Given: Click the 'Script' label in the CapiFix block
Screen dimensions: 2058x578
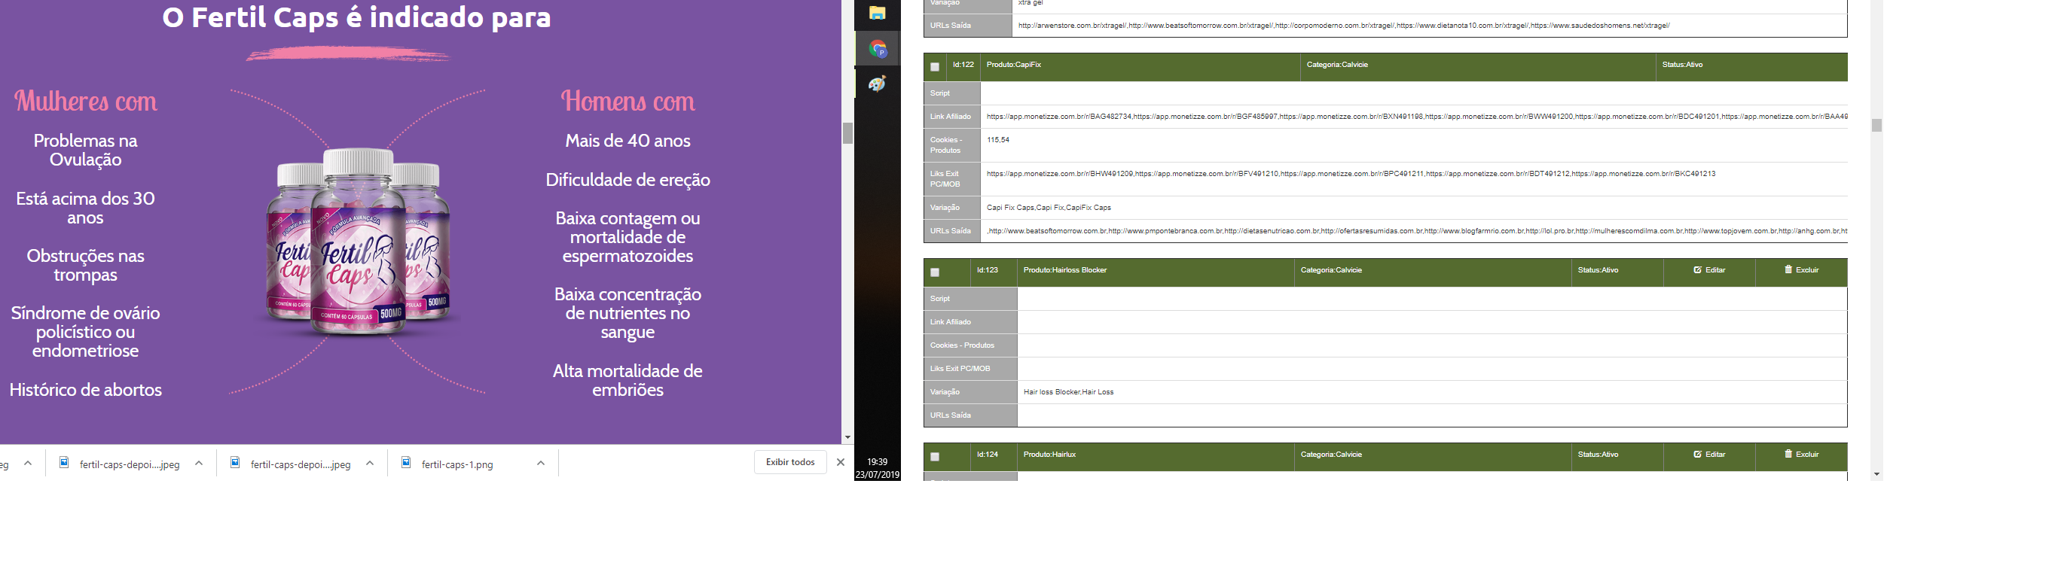Looking at the screenshot, I should pos(939,93).
